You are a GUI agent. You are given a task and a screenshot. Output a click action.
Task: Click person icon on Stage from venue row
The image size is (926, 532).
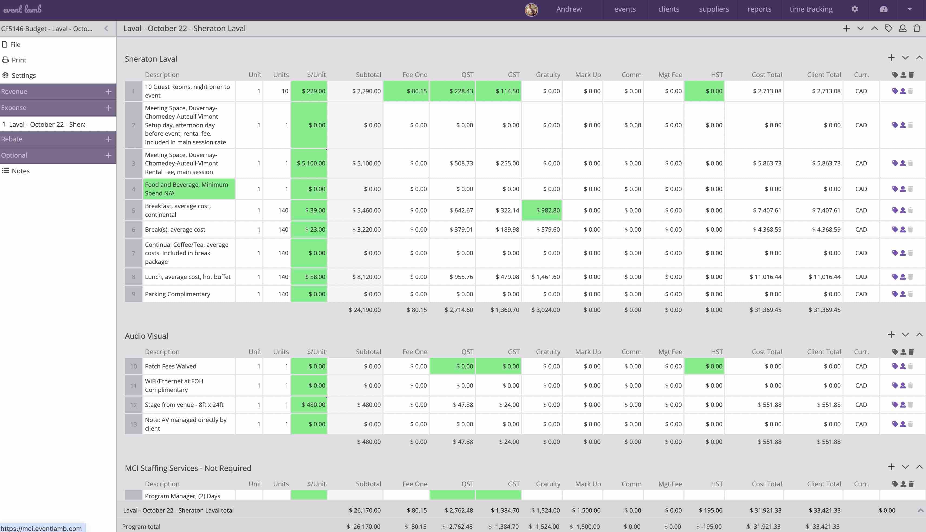coord(903,404)
